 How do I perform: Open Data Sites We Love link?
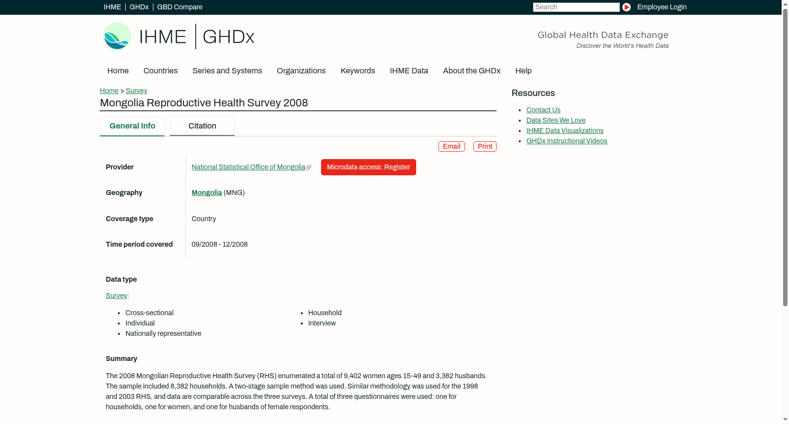(556, 121)
